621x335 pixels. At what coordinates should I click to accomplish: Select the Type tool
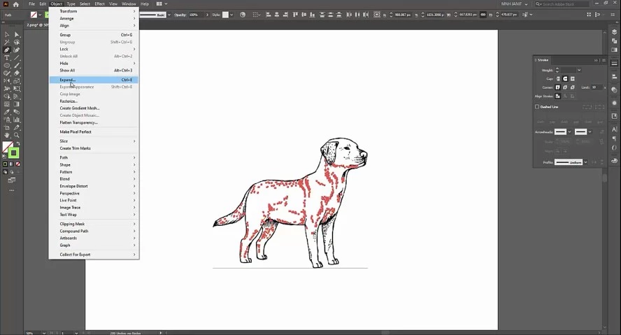pyautogui.click(x=7, y=58)
